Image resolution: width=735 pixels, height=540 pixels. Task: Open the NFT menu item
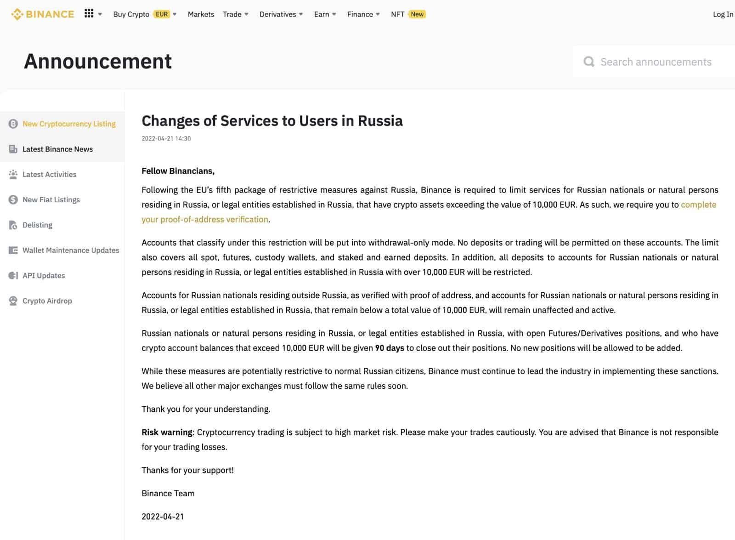click(x=398, y=14)
